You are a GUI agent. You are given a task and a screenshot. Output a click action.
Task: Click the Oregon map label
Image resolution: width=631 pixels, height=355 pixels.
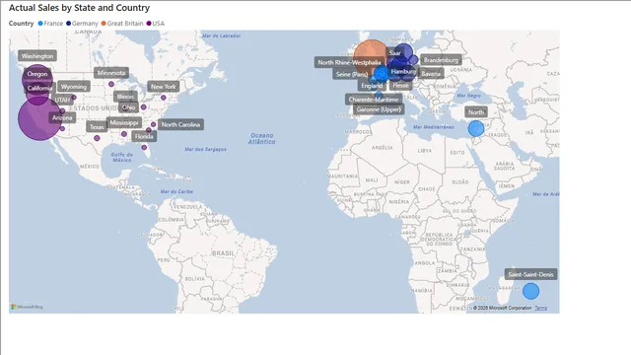point(37,74)
